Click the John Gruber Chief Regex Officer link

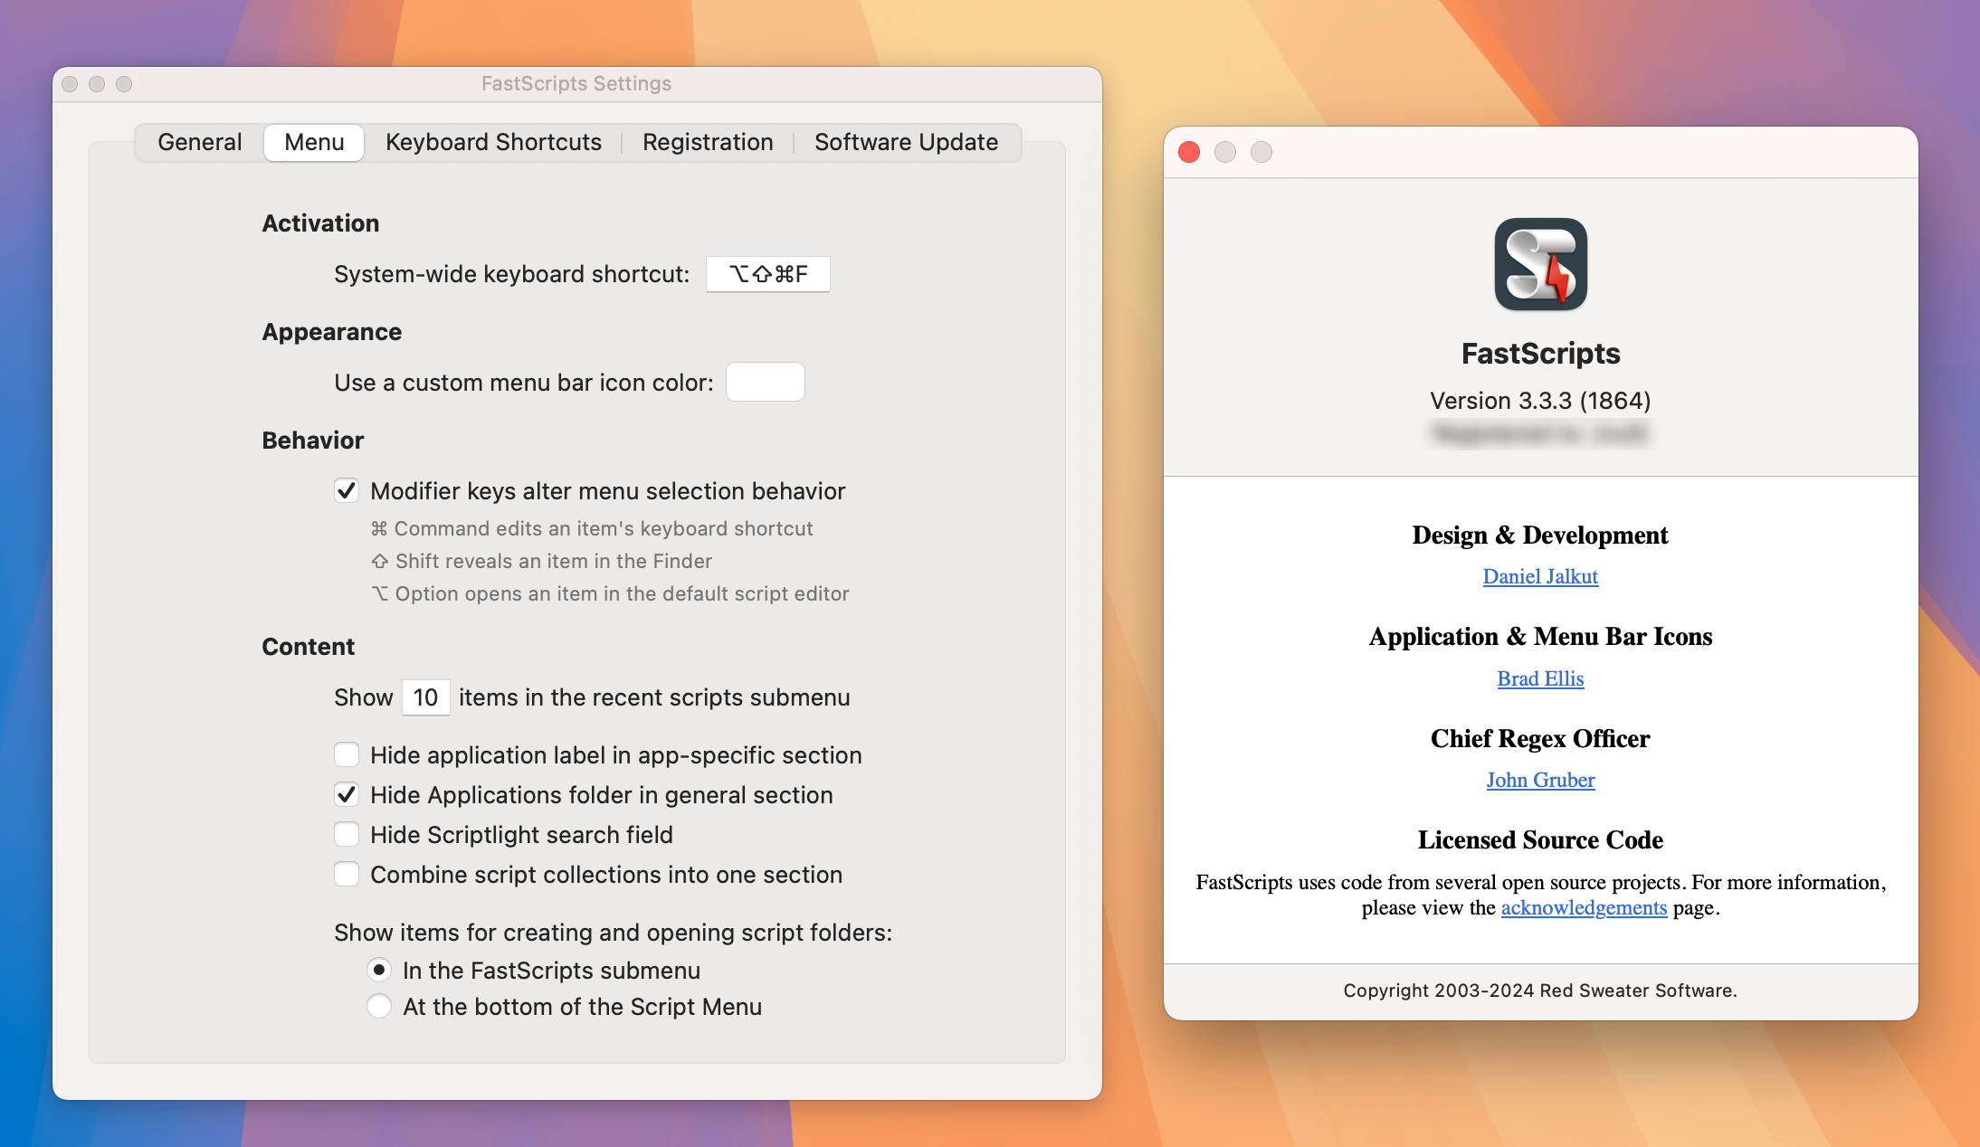1540,778
